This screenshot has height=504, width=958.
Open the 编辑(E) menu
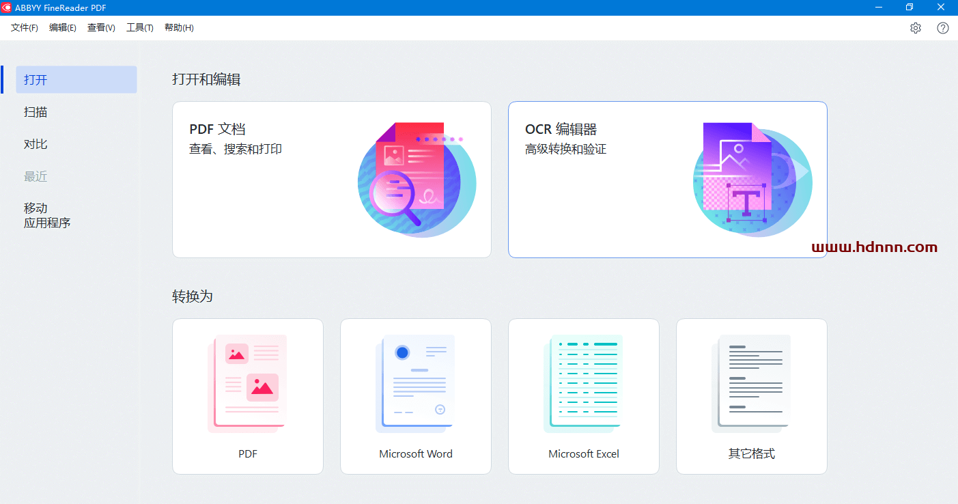click(63, 28)
